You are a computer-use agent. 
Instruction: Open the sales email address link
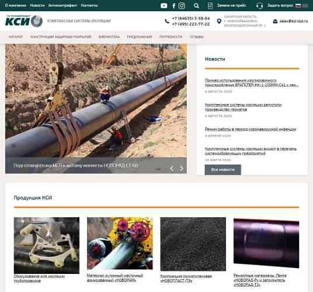coord(293,21)
